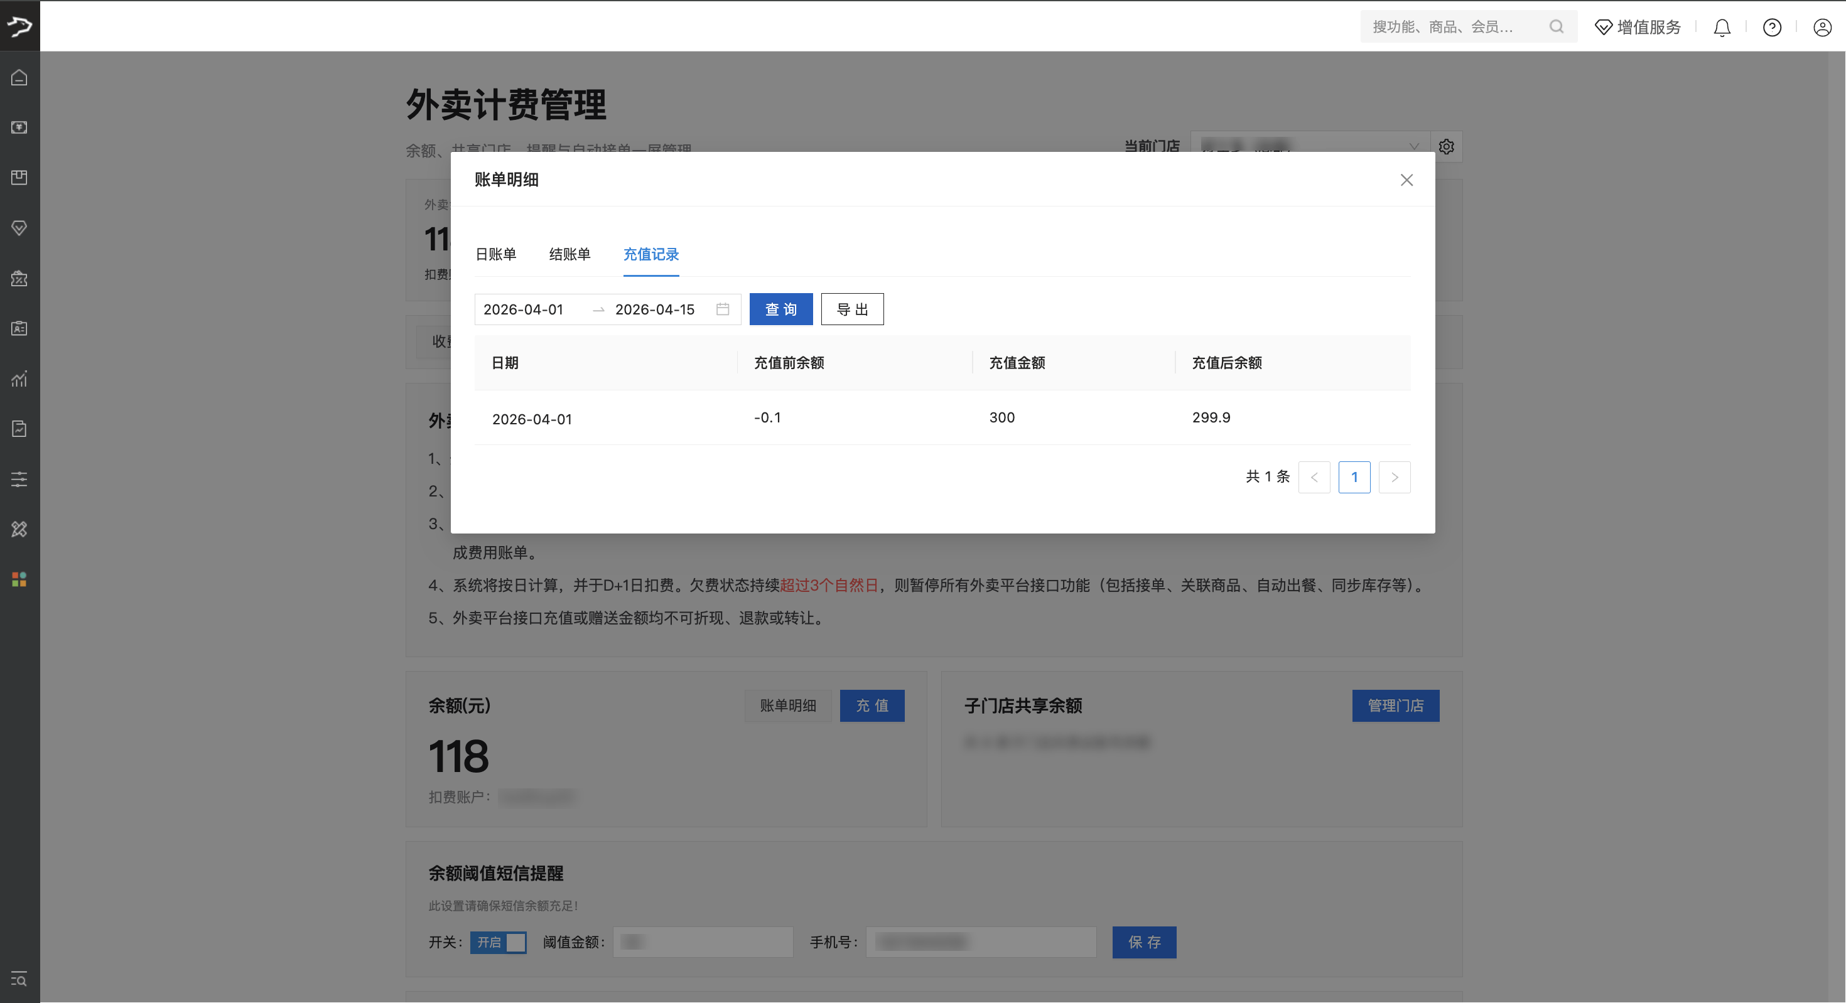Click the 查询 query button
The image size is (1846, 1003).
click(780, 309)
